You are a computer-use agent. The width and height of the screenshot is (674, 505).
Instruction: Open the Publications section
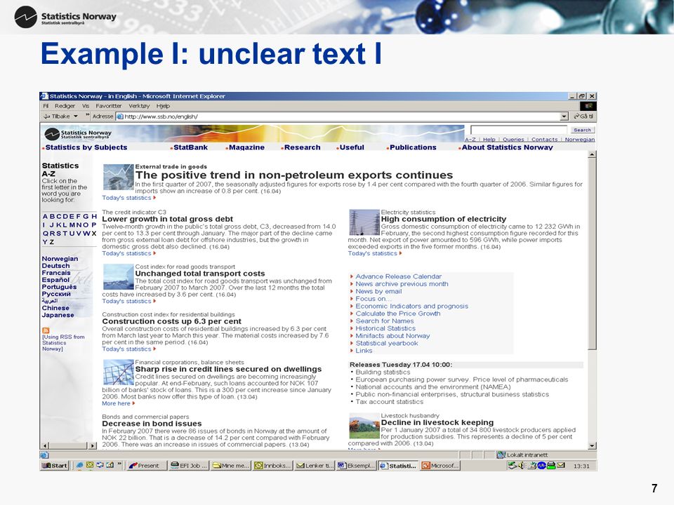point(413,147)
